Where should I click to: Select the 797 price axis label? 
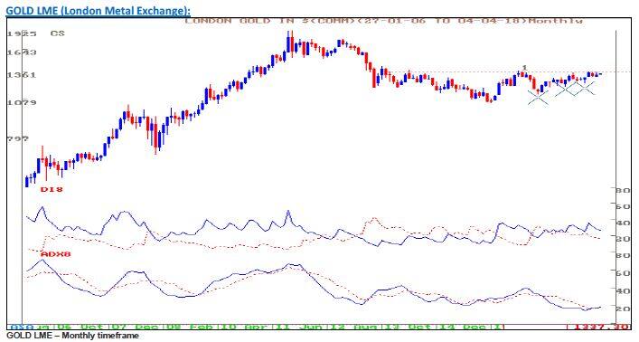coord(18,139)
